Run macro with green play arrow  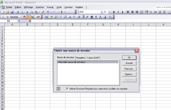tap(3, 17)
